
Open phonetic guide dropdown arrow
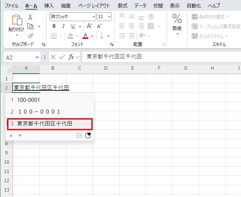109,36
